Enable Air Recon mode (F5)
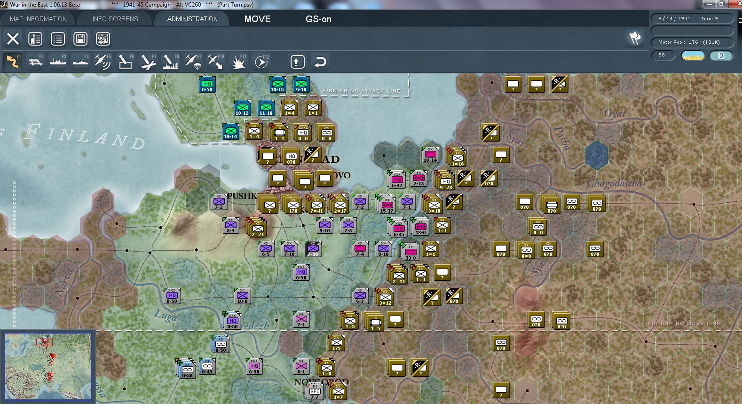The height and width of the screenshot is (404, 742). (103, 62)
